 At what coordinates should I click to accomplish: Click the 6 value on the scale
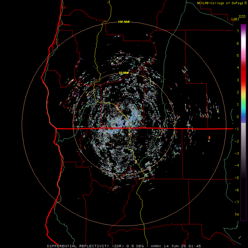pos(238,43)
